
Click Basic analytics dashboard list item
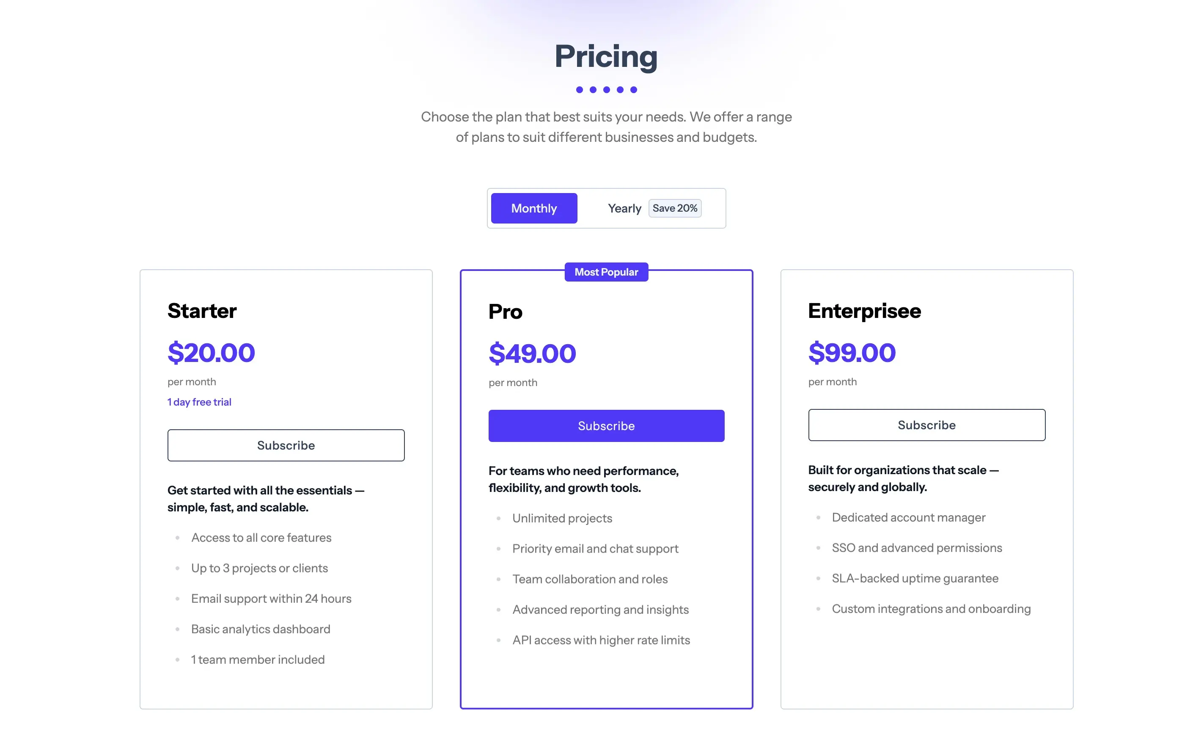pos(261,628)
